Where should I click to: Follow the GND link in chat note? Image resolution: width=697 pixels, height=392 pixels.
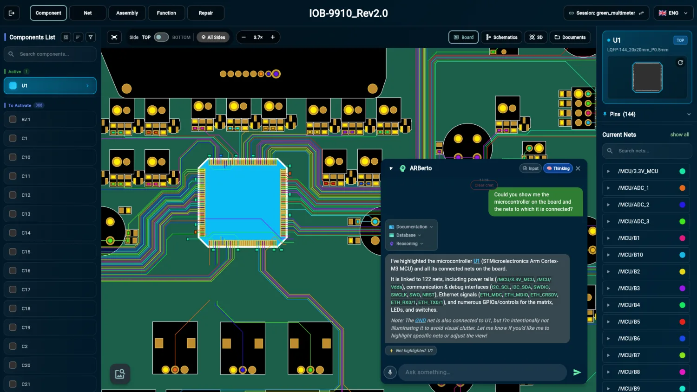420,321
